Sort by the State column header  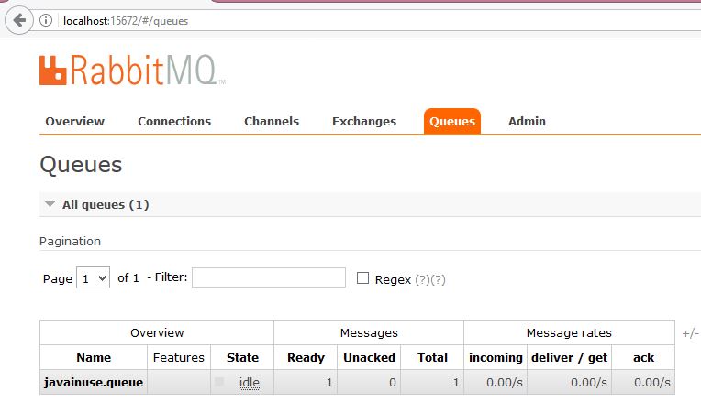tap(242, 357)
